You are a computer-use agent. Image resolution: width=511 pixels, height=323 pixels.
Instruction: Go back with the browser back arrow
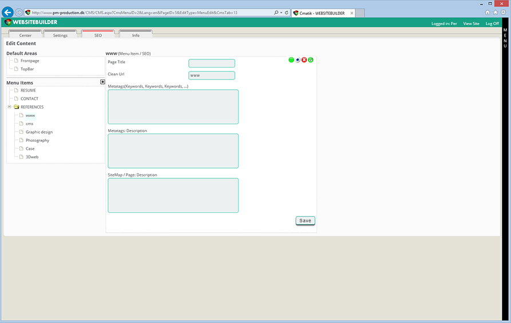click(x=8, y=12)
